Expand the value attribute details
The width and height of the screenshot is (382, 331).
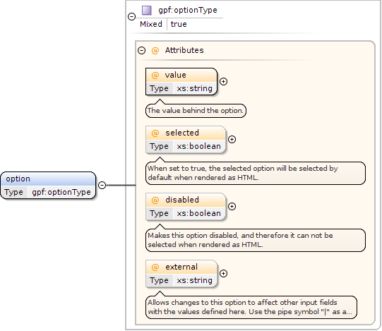click(223, 81)
